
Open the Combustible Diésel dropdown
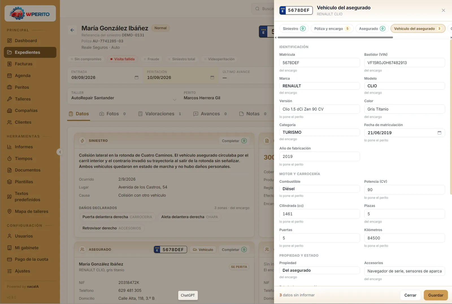[x=320, y=189]
